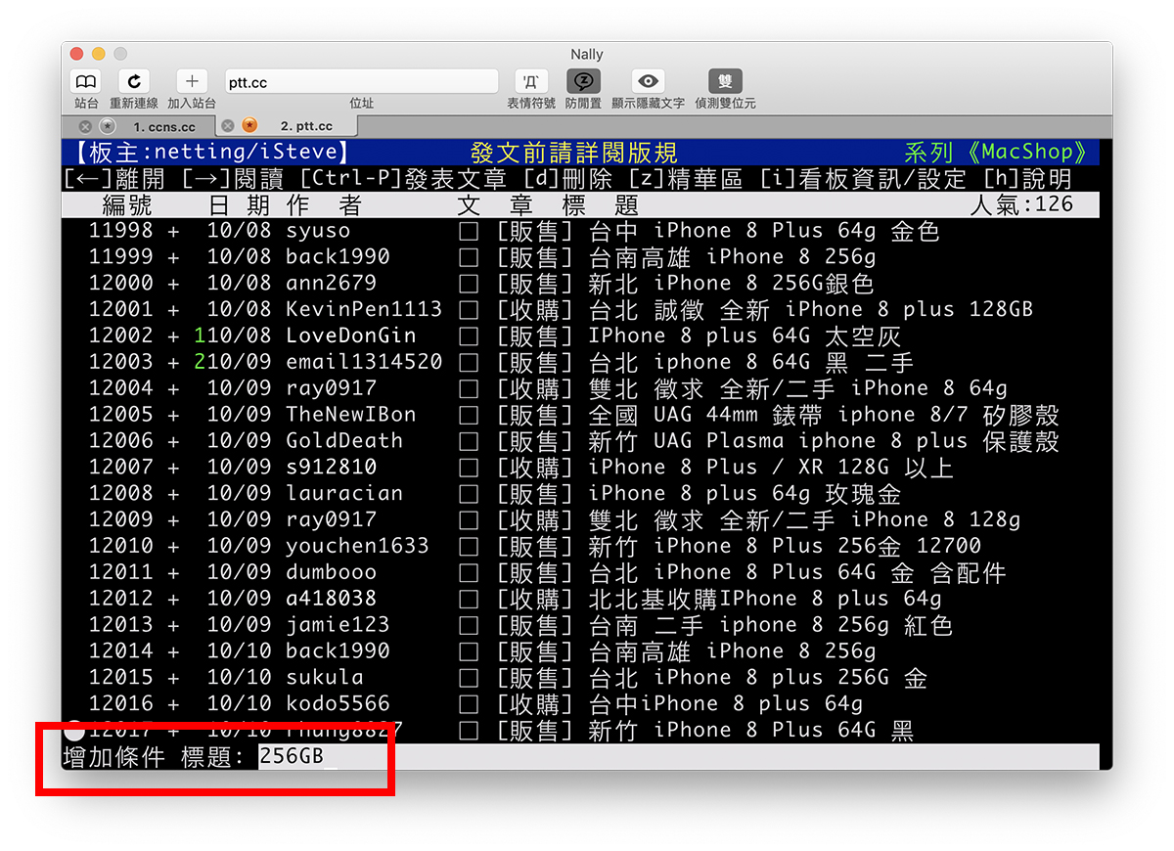
Task: Click the [←]離開 command hint
Action: pos(114,179)
